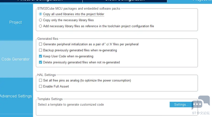Select the Project Manager top tab

(189, 1)
